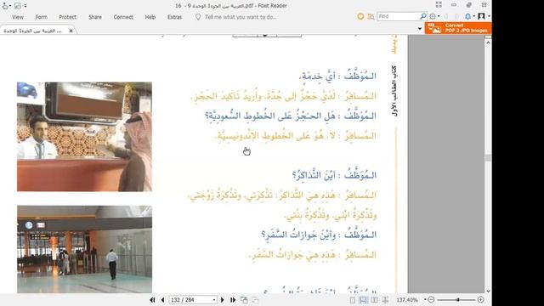544x306 pixels.
Task: Open the notifications bell
Action: tap(468, 16)
